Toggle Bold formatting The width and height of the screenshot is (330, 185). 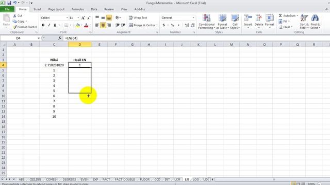click(43, 25)
